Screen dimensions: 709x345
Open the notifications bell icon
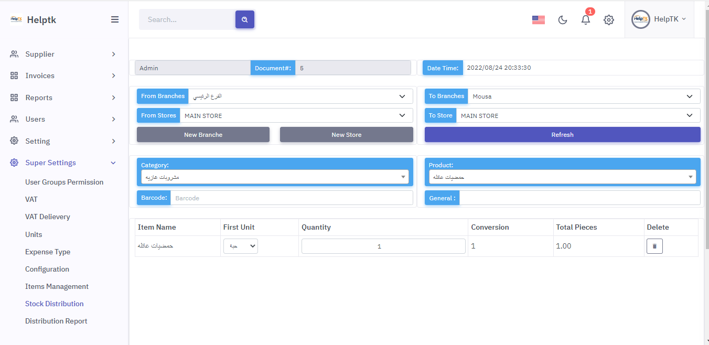(x=586, y=20)
